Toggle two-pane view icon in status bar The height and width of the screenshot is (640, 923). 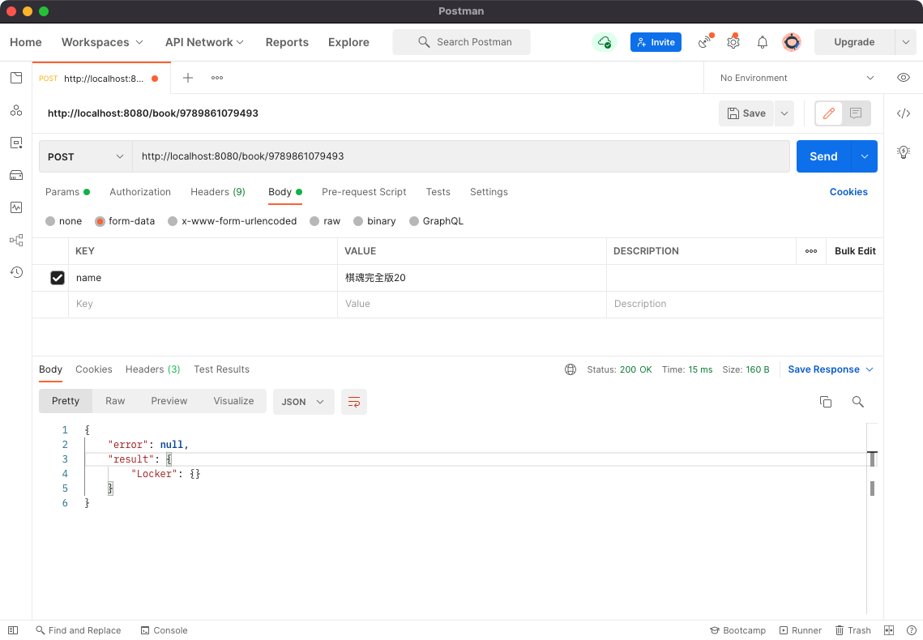[889, 630]
